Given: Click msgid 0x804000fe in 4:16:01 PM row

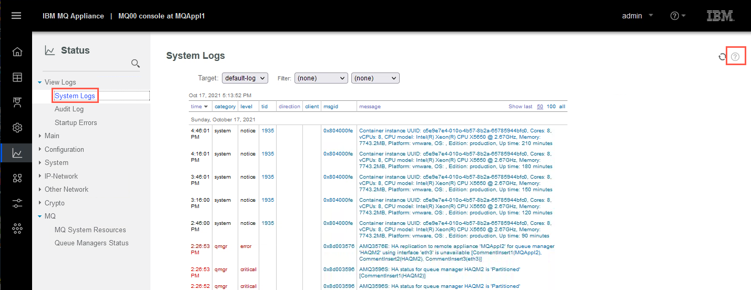Looking at the screenshot, I should (x=338, y=154).
